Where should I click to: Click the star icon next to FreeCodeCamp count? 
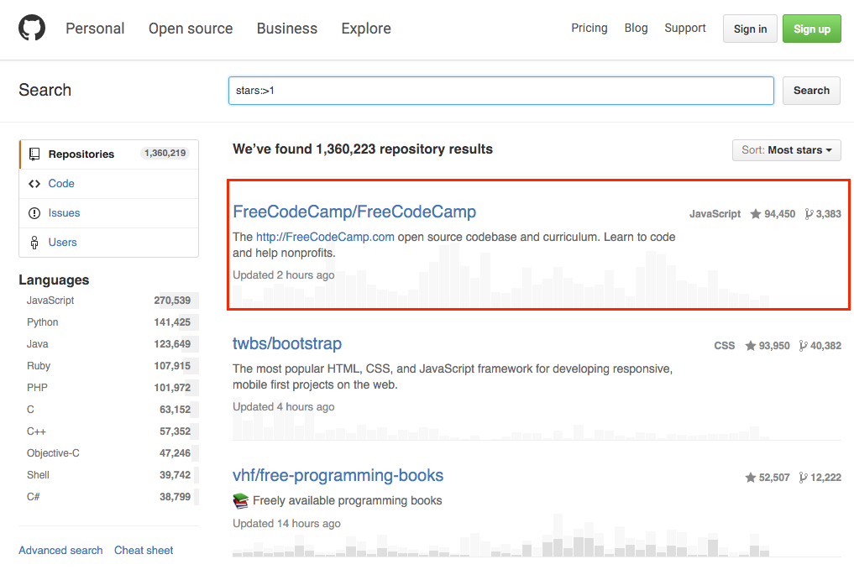[755, 214]
